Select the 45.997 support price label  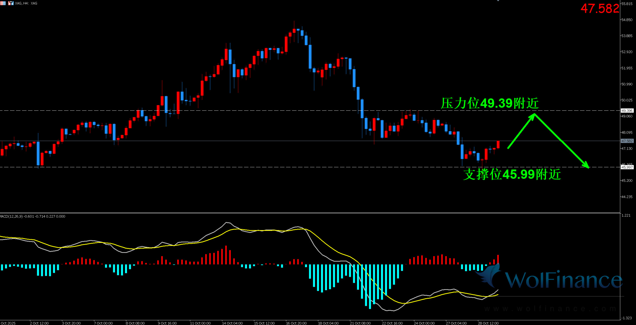tap(627, 167)
